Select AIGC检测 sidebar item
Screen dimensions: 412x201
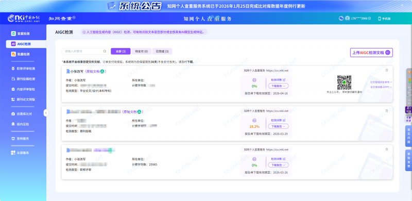[26, 44]
